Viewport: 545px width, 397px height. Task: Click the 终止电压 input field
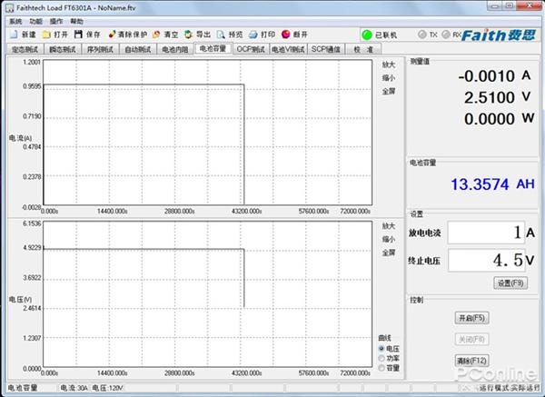(486, 260)
